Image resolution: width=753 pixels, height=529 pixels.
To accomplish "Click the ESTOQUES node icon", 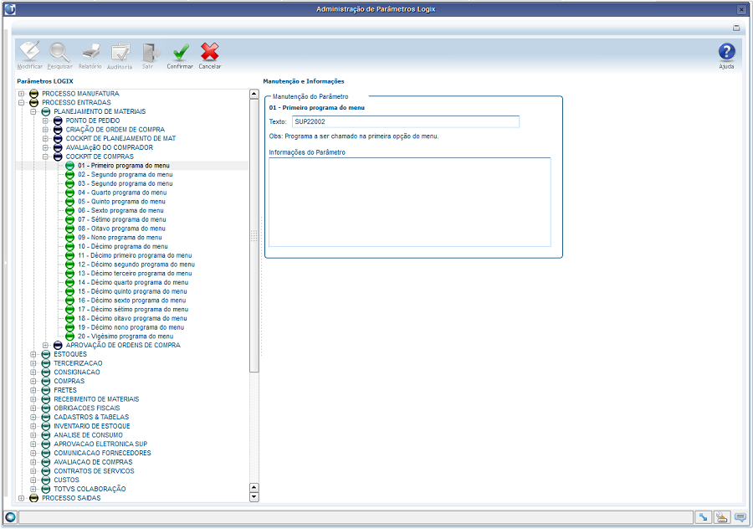I will (x=46, y=354).
